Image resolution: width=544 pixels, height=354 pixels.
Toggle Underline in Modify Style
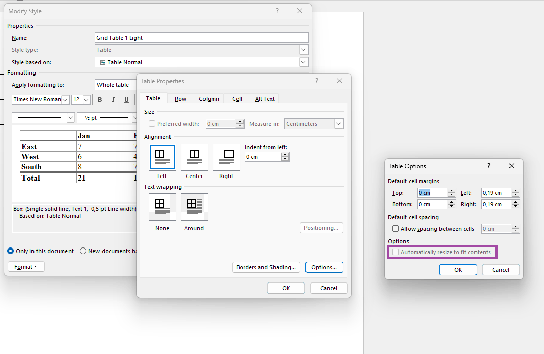[126, 100]
